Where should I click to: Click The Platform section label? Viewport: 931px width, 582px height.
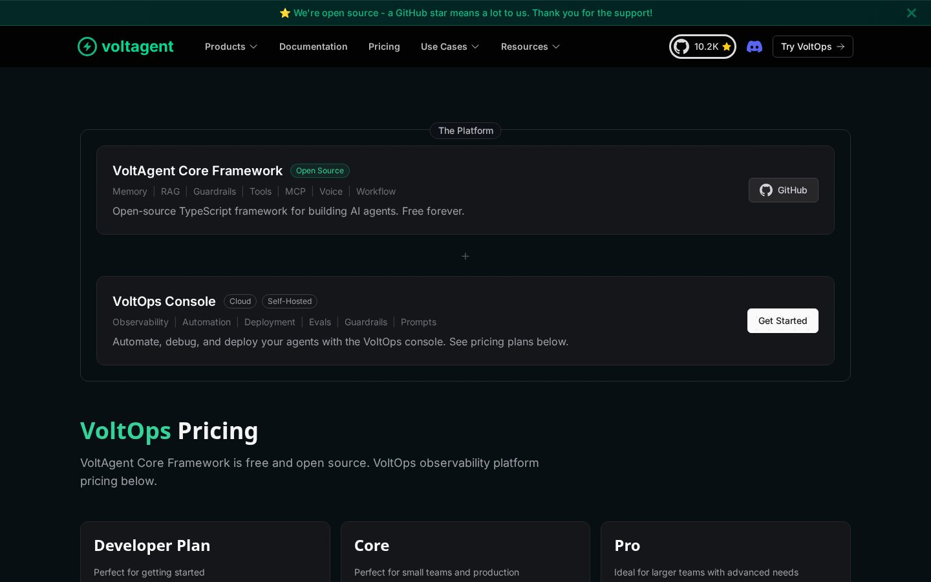pos(465,131)
